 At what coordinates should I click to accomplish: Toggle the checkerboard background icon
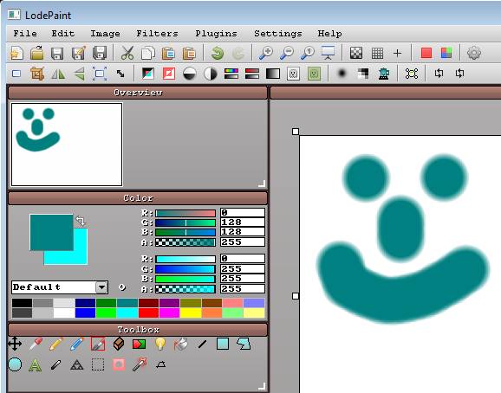pyautogui.click(x=356, y=53)
